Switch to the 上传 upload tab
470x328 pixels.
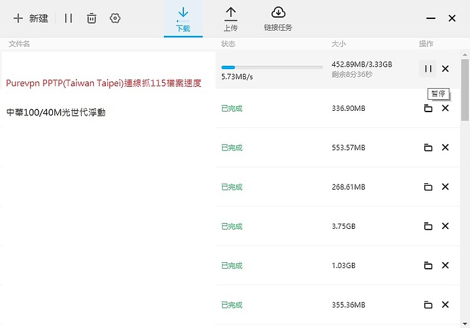tap(230, 20)
